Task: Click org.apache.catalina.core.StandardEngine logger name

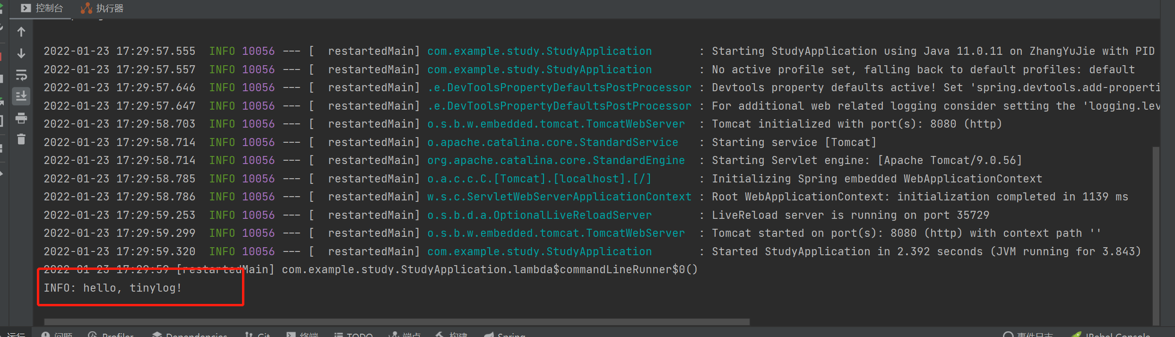Action: point(556,160)
